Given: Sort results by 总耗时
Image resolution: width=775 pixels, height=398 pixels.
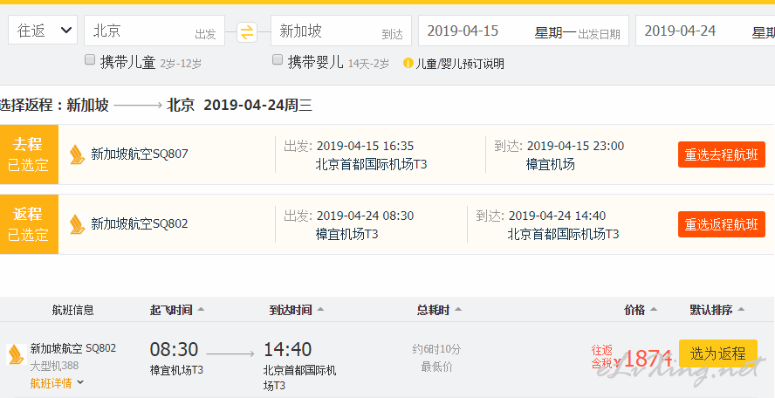Looking at the screenshot, I should (439, 311).
